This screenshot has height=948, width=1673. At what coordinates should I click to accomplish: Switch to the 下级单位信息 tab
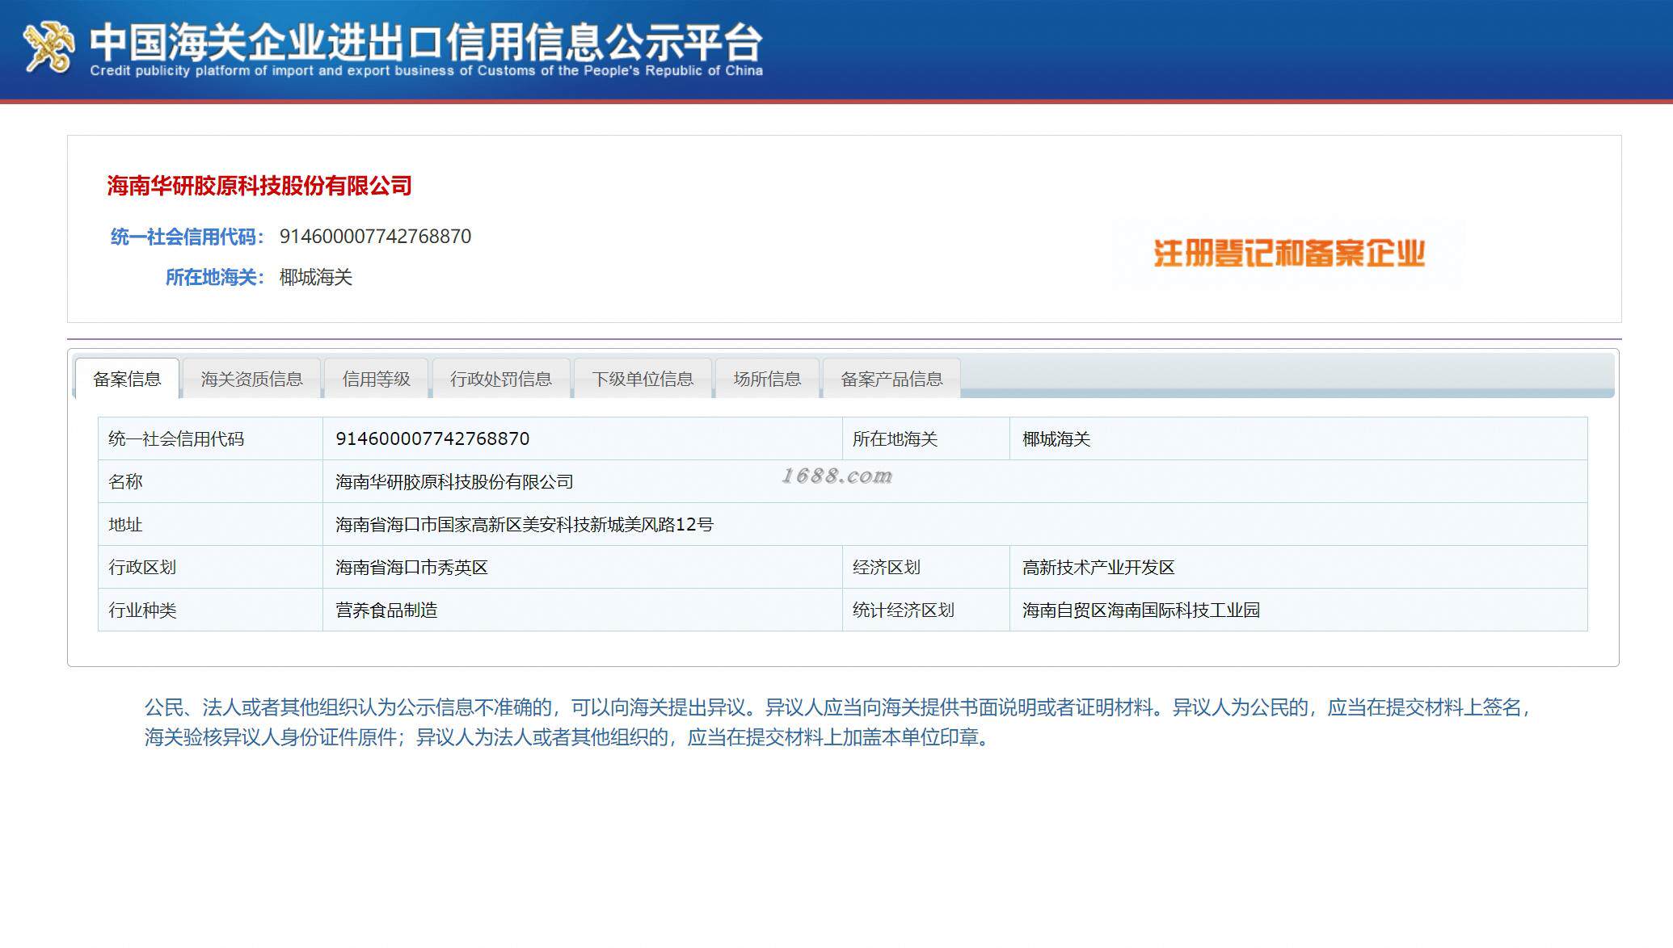(642, 379)
